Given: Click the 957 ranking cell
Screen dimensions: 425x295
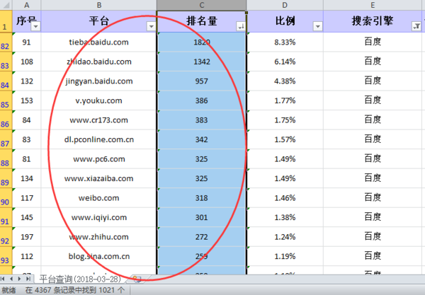Looking at the screenshot, I should tap(201, 81).
